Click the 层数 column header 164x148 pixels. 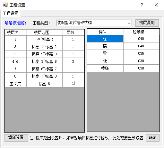pos(73,32)
